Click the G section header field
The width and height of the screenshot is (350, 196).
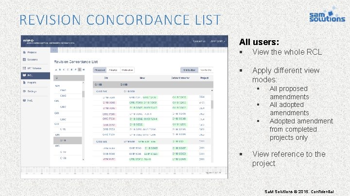(x=69, y=78)
